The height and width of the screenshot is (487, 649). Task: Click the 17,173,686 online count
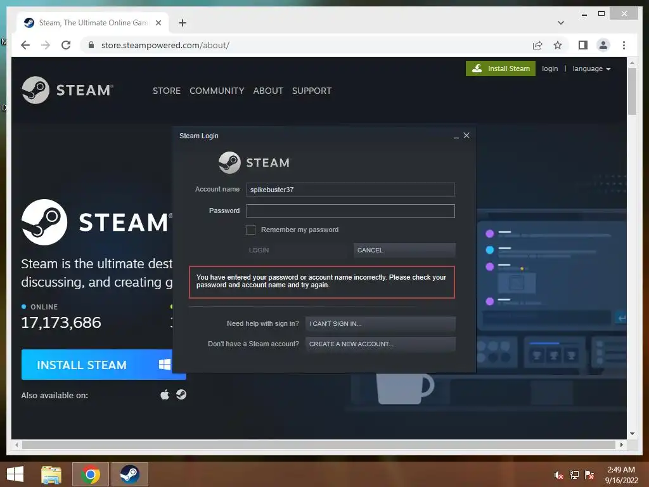point(61,323)
